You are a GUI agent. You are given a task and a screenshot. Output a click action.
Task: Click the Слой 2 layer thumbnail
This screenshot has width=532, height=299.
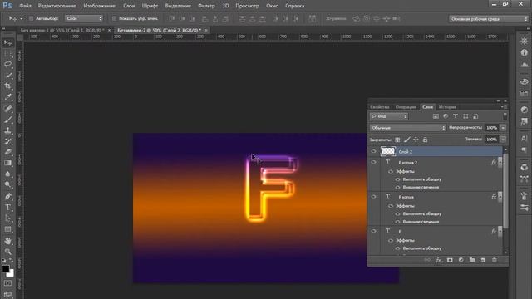pos(388,151)
